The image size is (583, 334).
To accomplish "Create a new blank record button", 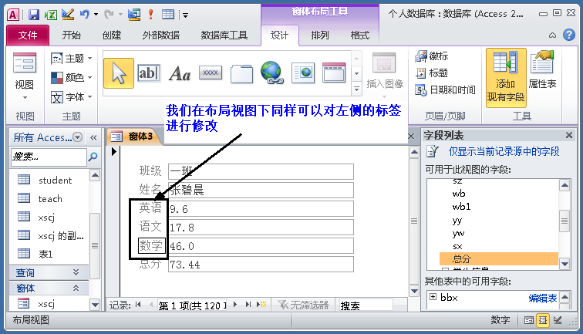I will click(x=261, y=305).
